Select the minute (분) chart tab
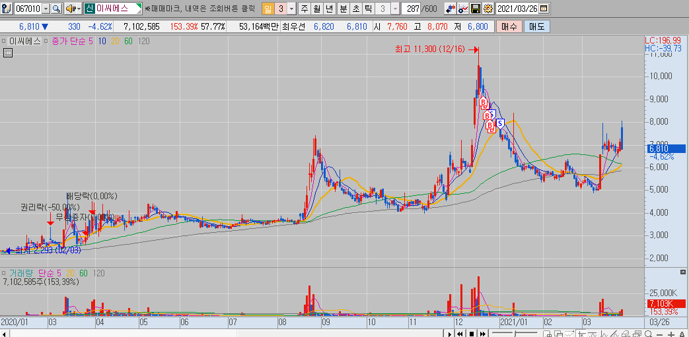 [x=344, y=9]
